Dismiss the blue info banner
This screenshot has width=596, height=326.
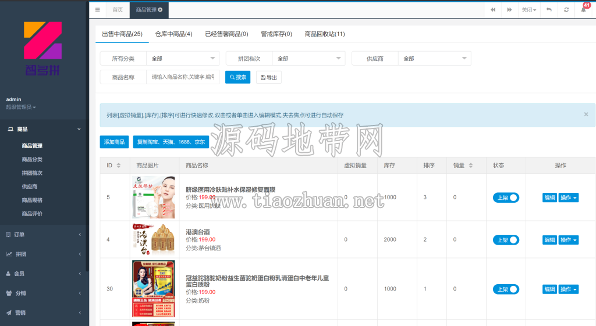click(x=586, y=114)
